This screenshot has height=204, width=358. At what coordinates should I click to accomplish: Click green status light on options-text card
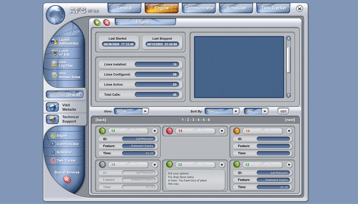169,164
